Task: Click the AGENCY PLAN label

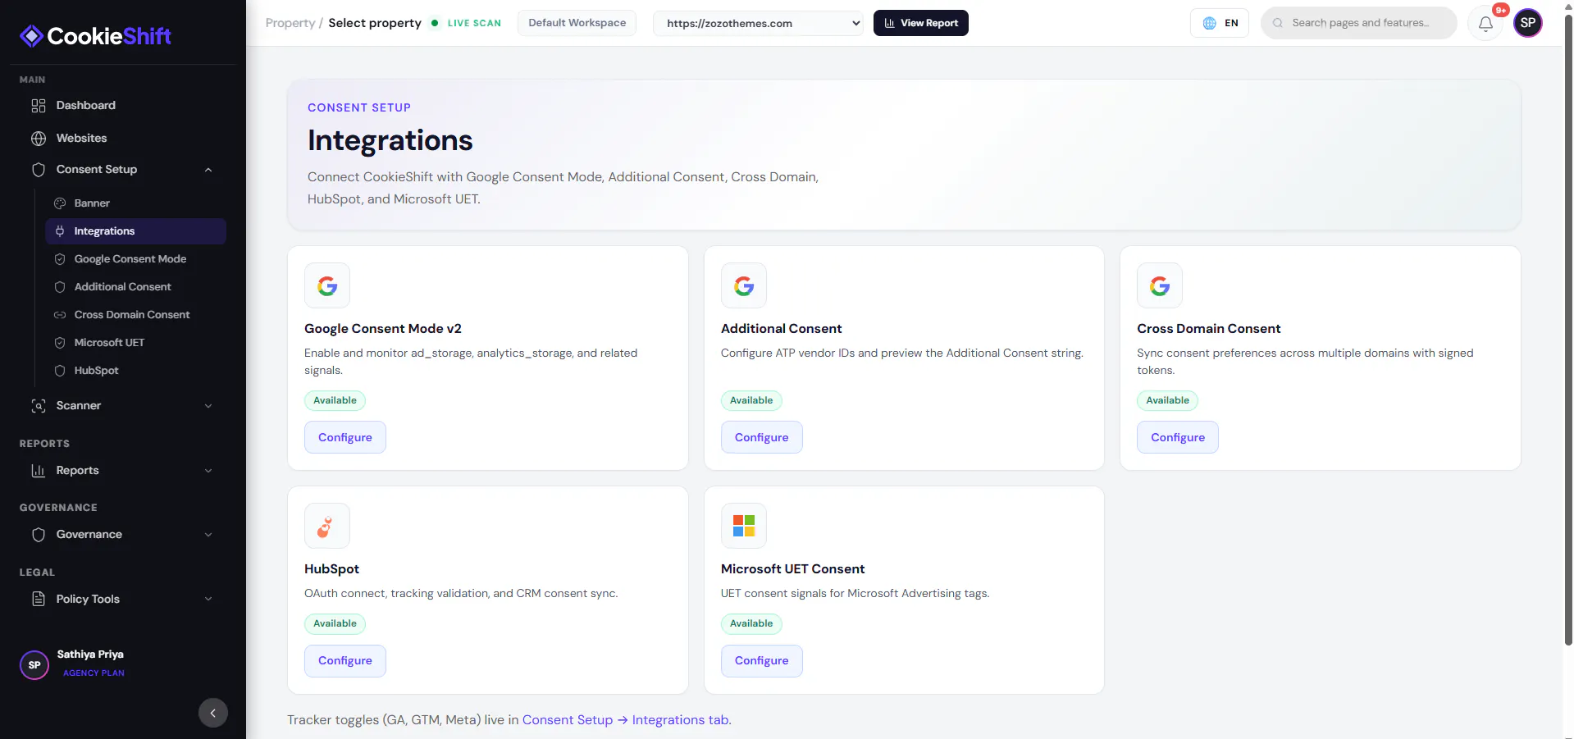Action: [x=94, y=673]
